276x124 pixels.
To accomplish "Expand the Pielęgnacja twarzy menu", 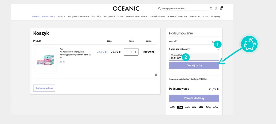I will coord(79,17).
